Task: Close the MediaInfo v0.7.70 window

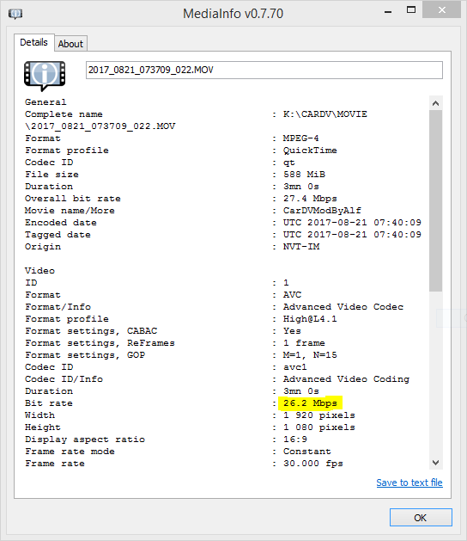Action: pyautogui.click(x=442, y=9)
